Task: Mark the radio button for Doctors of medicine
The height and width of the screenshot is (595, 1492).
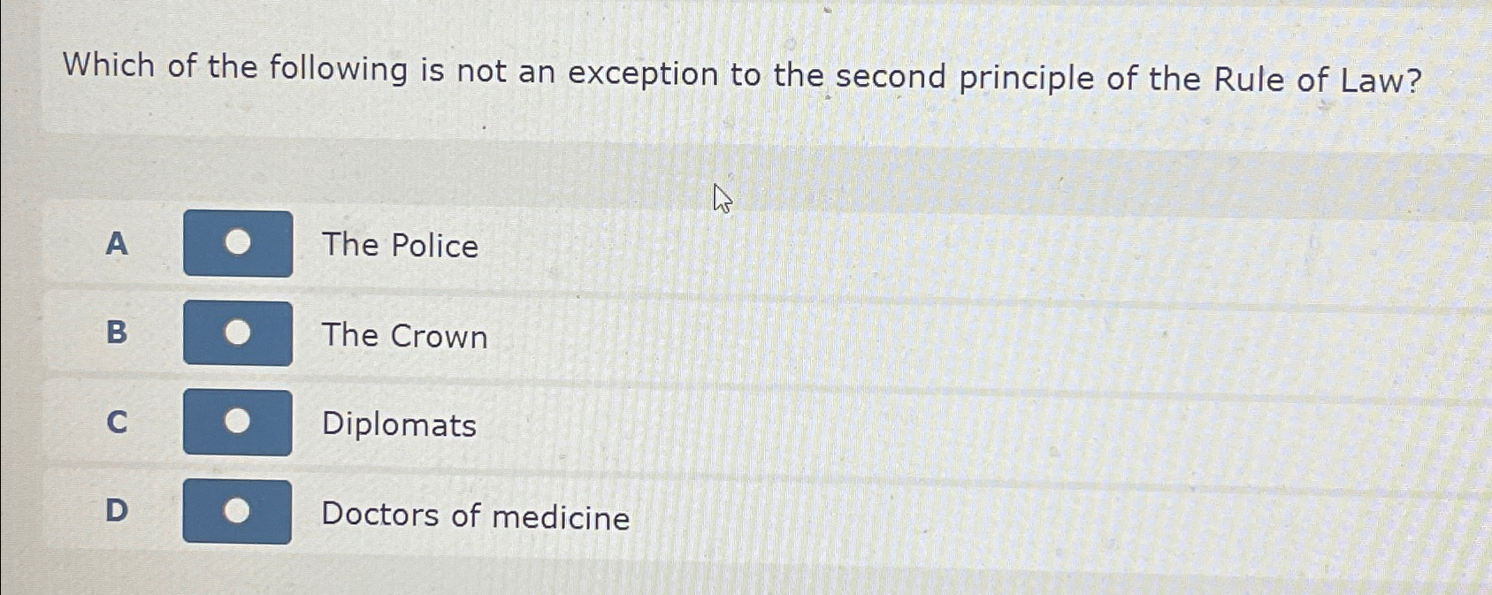Action: [236, 513]
